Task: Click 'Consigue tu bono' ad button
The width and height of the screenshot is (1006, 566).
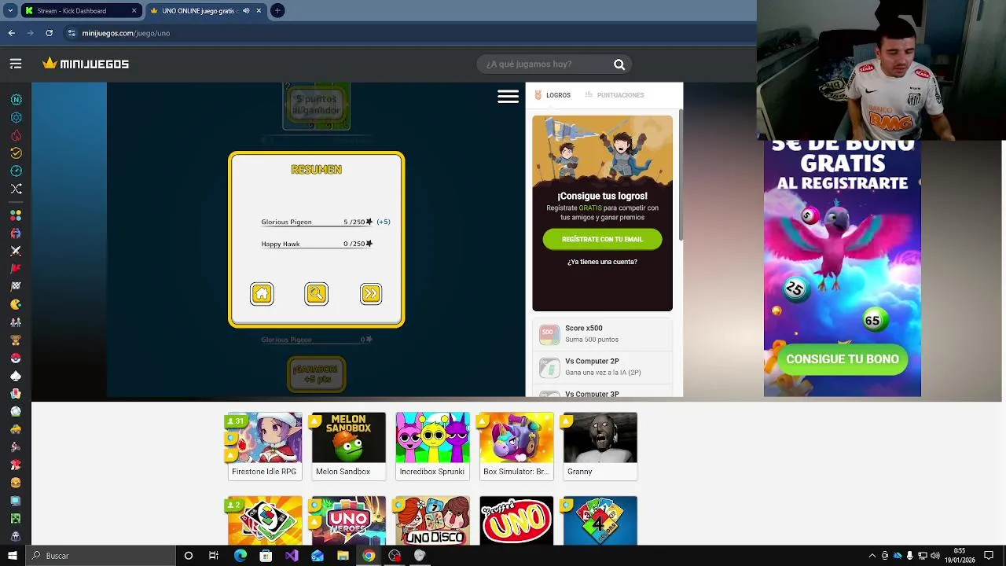Action: 843,359
